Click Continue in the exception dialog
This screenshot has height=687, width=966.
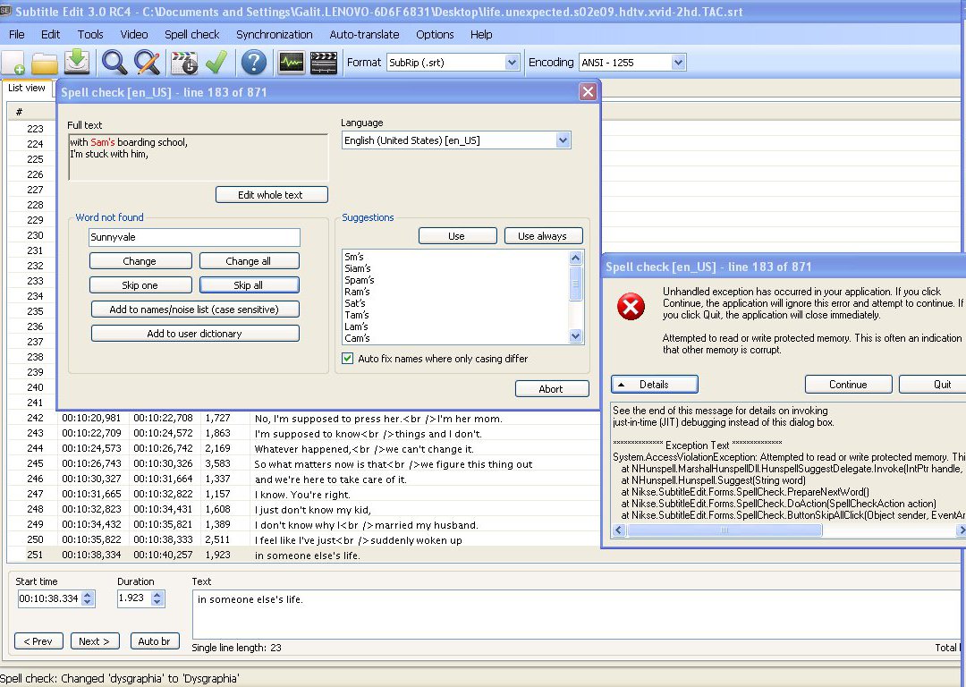[x=848, y=385]
